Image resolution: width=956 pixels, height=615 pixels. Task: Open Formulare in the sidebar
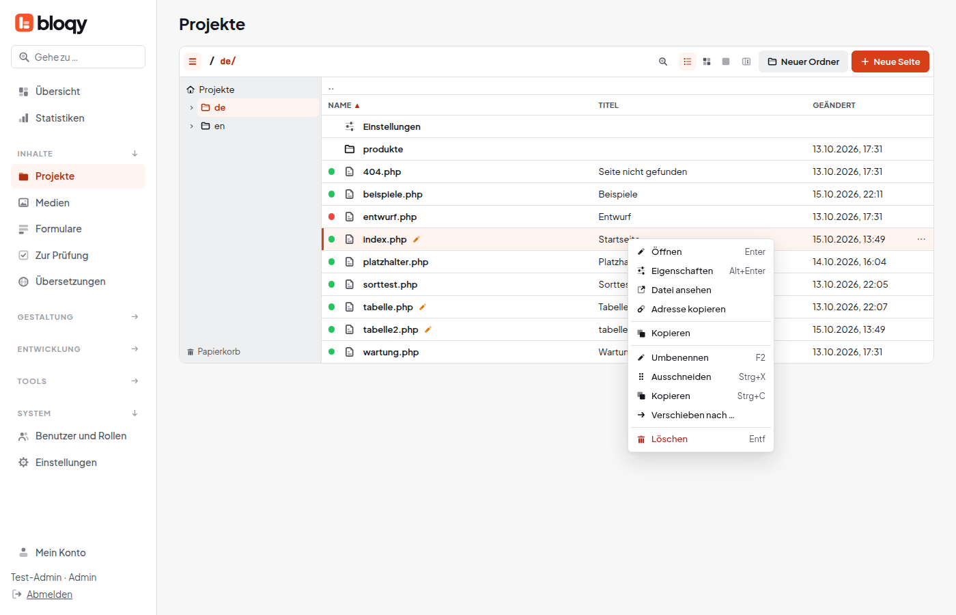tap(78, 229)
